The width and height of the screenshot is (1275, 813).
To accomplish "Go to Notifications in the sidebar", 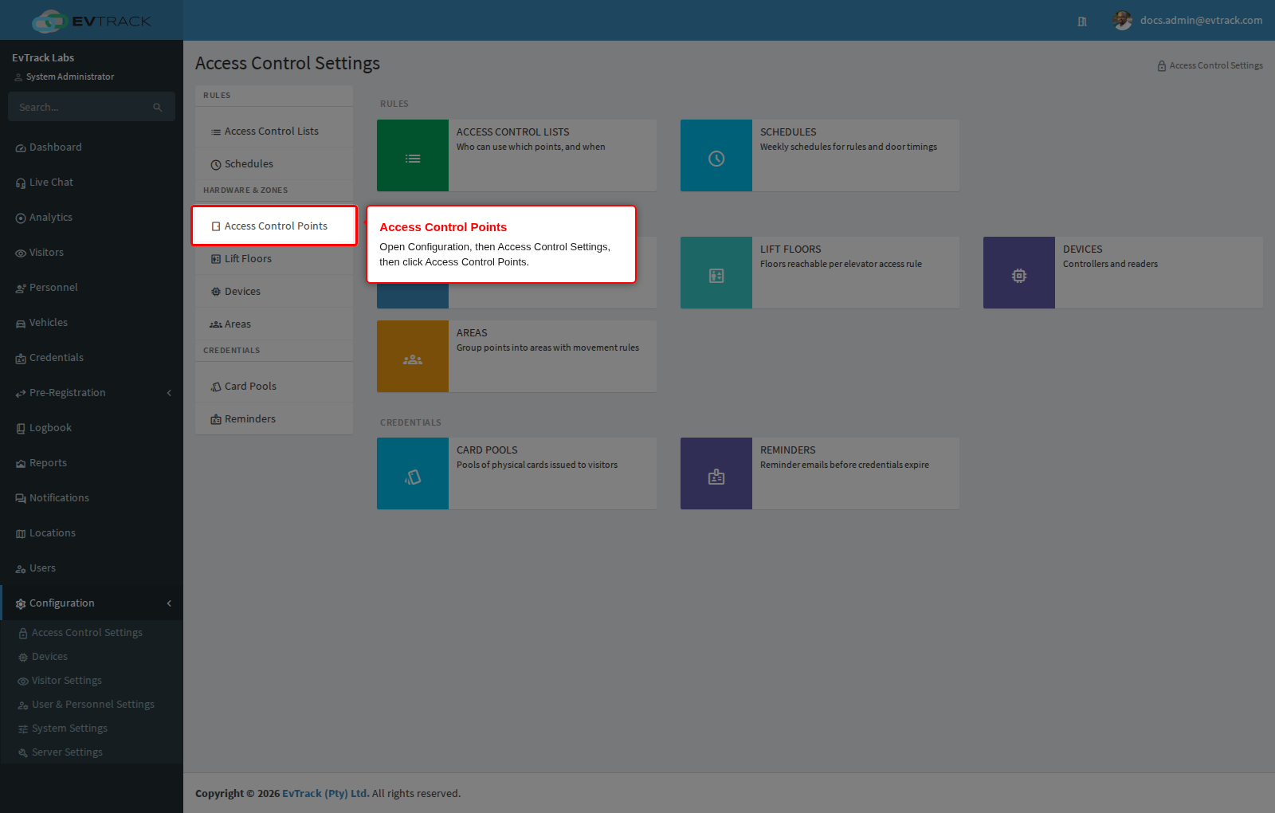I will point(92,498).
